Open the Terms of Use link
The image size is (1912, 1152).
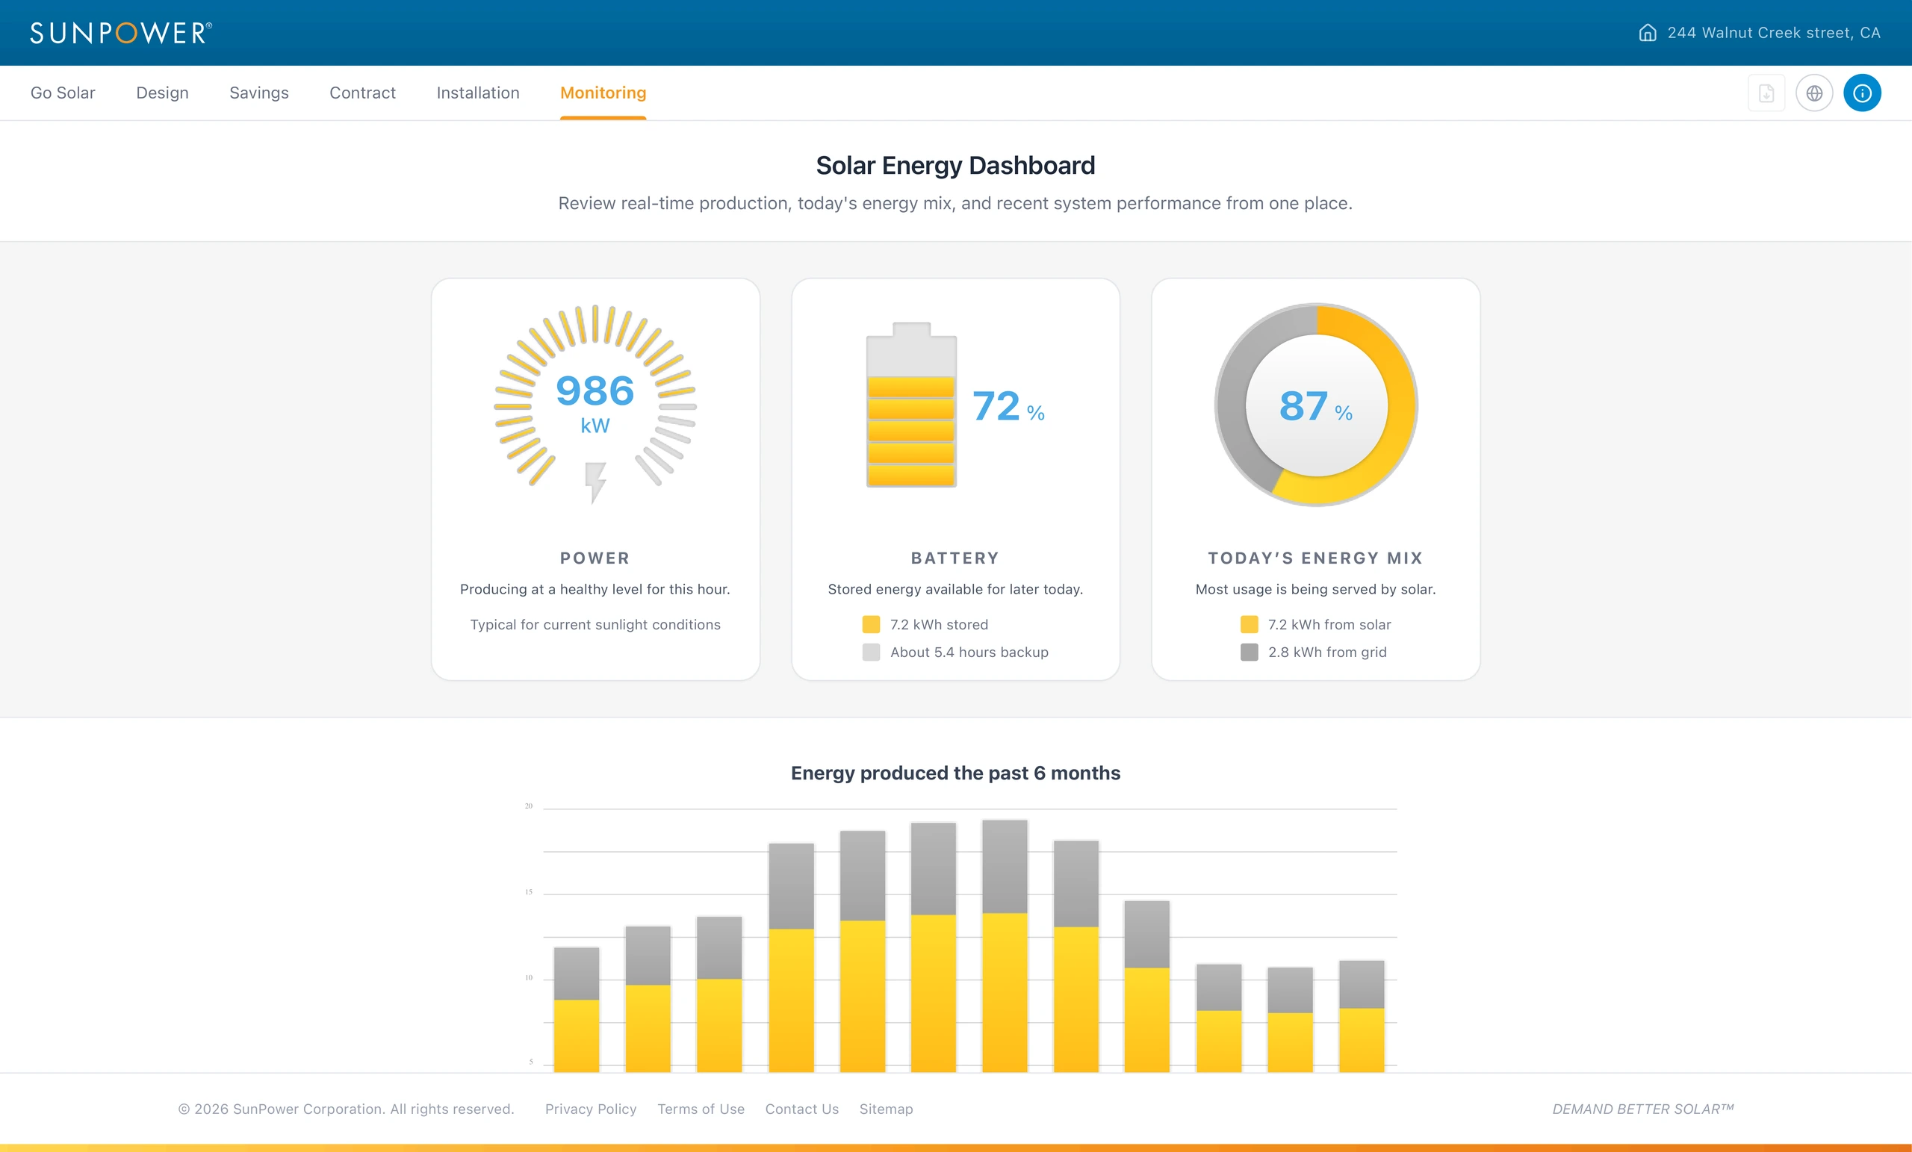pyautogui.click(x=701, y=1109)
